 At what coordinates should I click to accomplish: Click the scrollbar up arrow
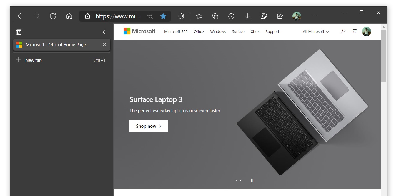pos(384,27)
